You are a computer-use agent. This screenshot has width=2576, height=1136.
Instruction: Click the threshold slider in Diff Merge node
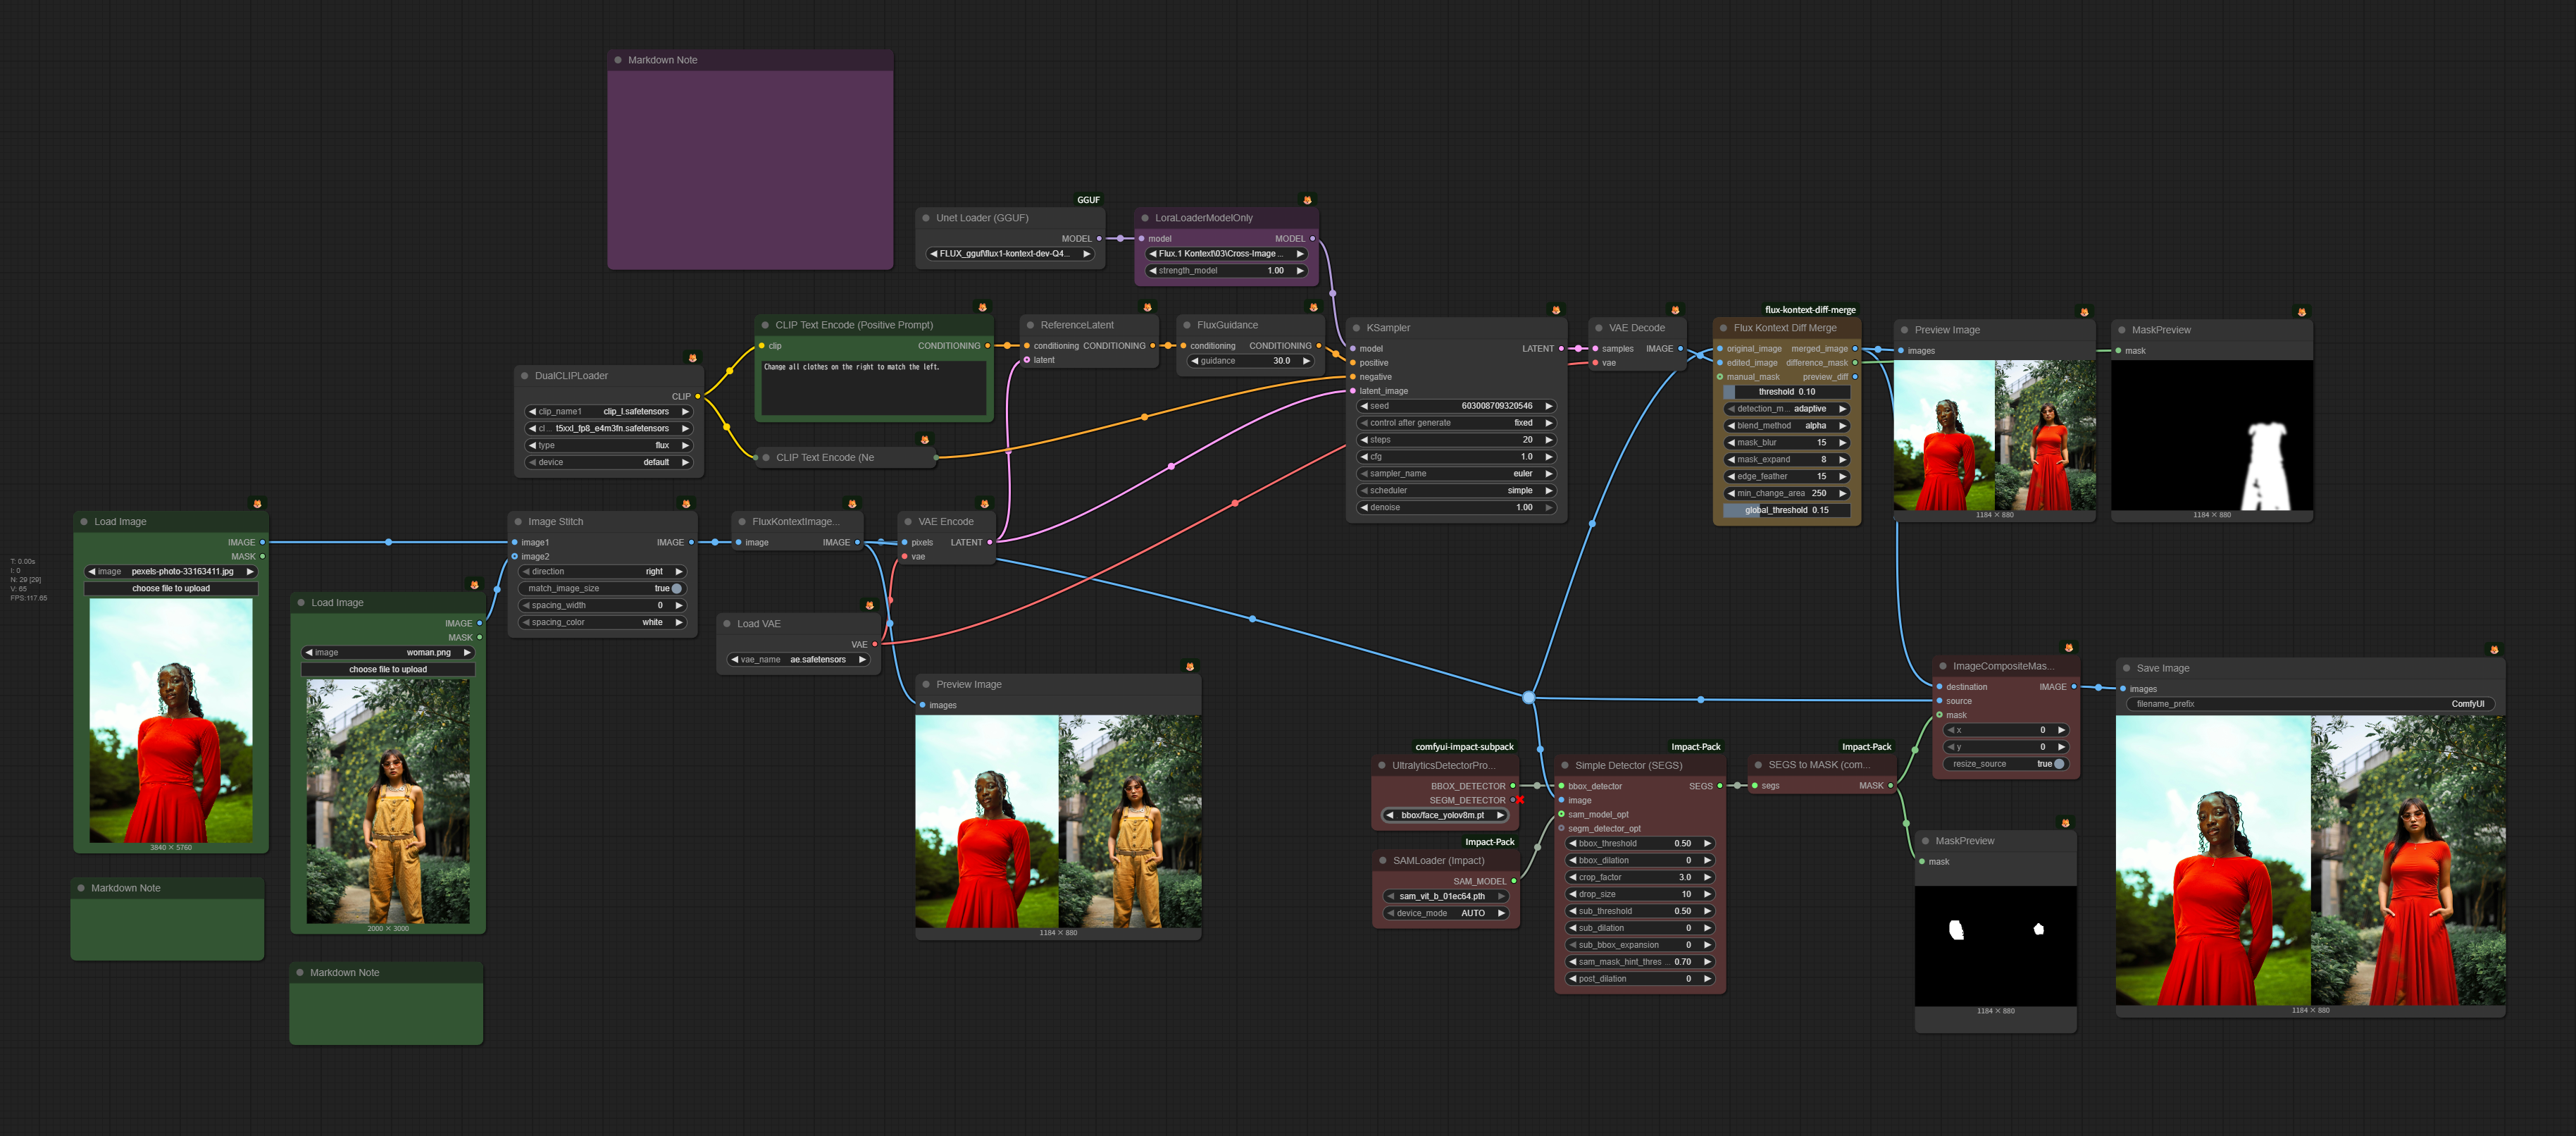click(1786, 393)
